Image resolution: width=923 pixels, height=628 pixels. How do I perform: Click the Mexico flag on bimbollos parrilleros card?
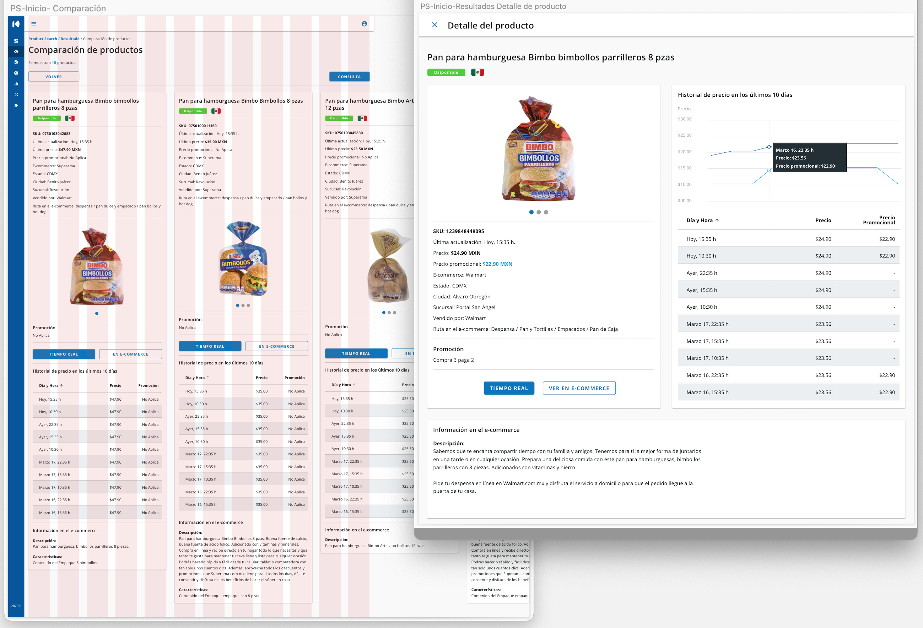pyautogui.click(x=70, y=118)
